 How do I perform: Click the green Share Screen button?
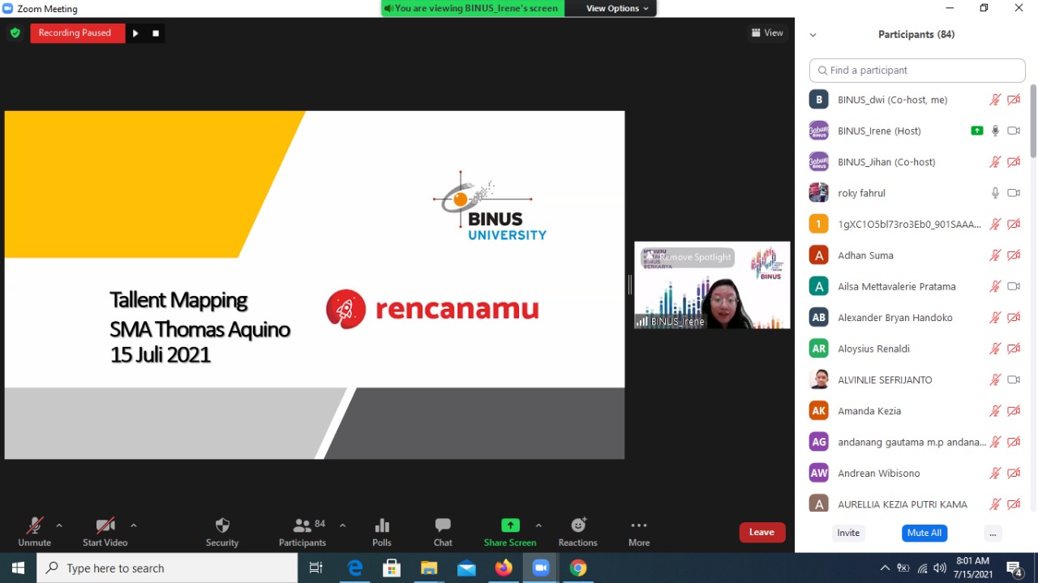pos(510,532)
